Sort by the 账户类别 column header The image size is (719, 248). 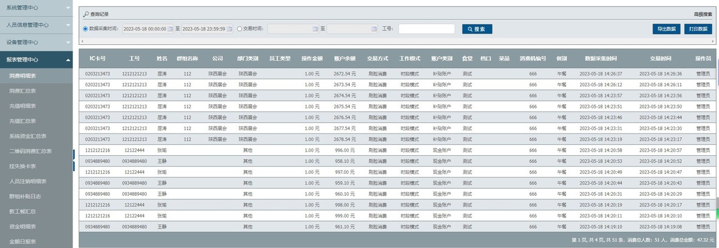(442, 58)
